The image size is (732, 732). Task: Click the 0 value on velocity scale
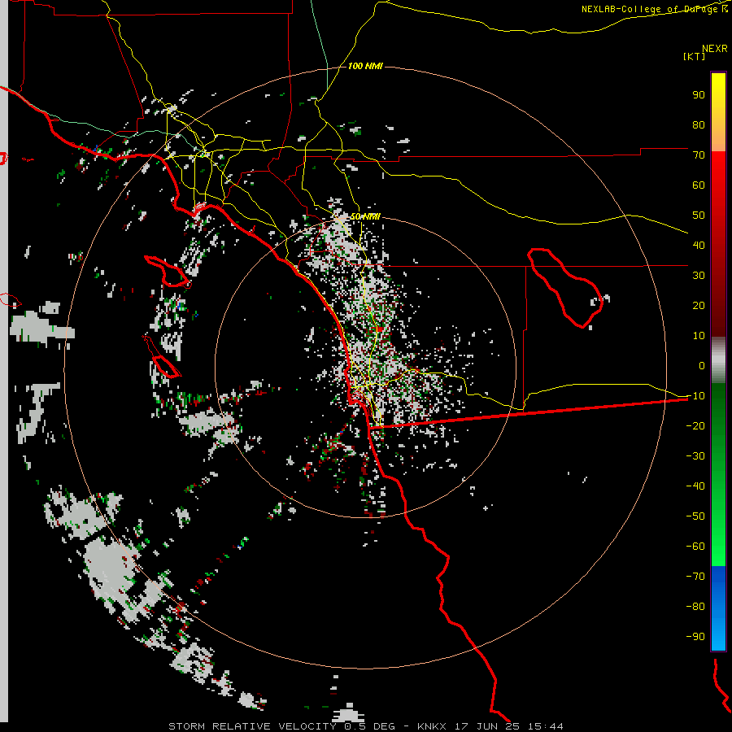702,365
